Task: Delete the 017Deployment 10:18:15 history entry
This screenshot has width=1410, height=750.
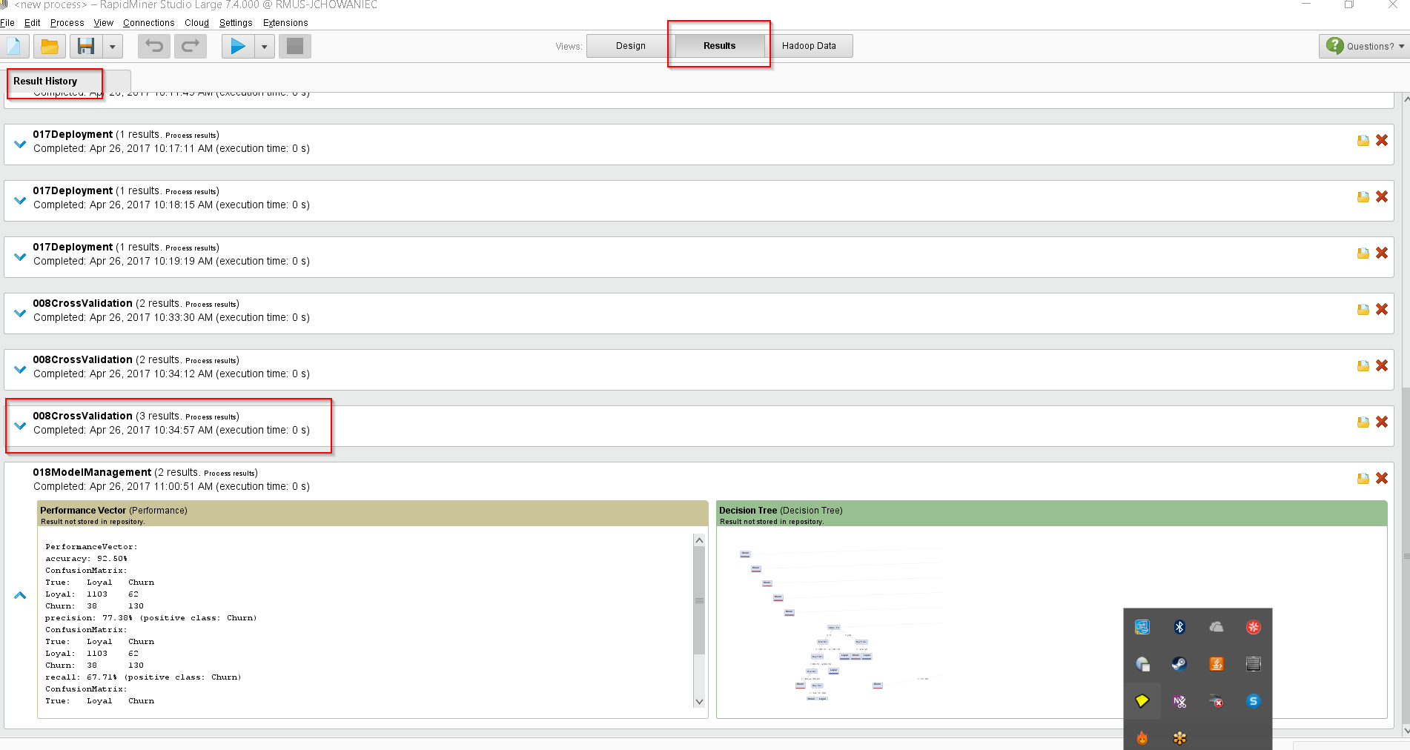Action: pos(1382,197)
